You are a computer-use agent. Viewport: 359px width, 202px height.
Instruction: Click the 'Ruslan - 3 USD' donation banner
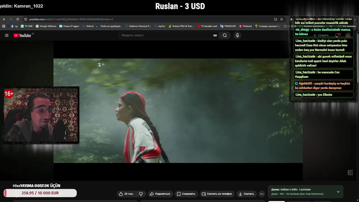[x=180, y=6]
